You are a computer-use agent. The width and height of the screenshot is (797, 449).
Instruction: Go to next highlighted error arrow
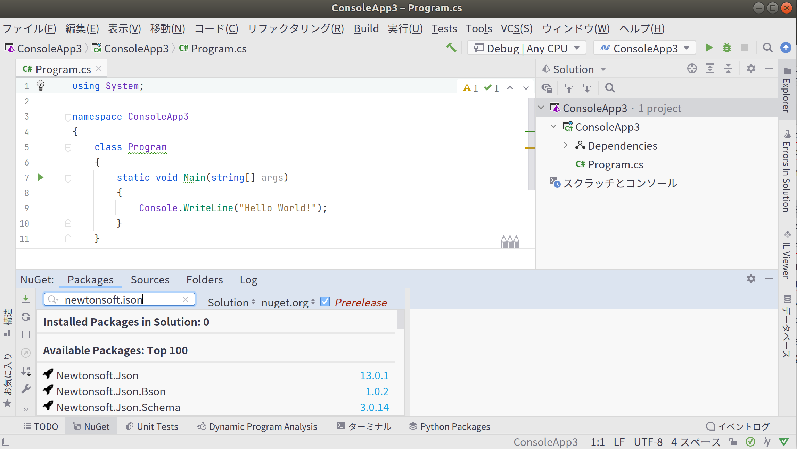(x=526, y=88)
